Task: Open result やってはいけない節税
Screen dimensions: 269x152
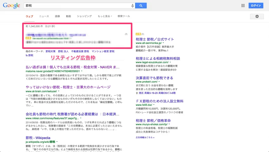Action: point(68,87)
